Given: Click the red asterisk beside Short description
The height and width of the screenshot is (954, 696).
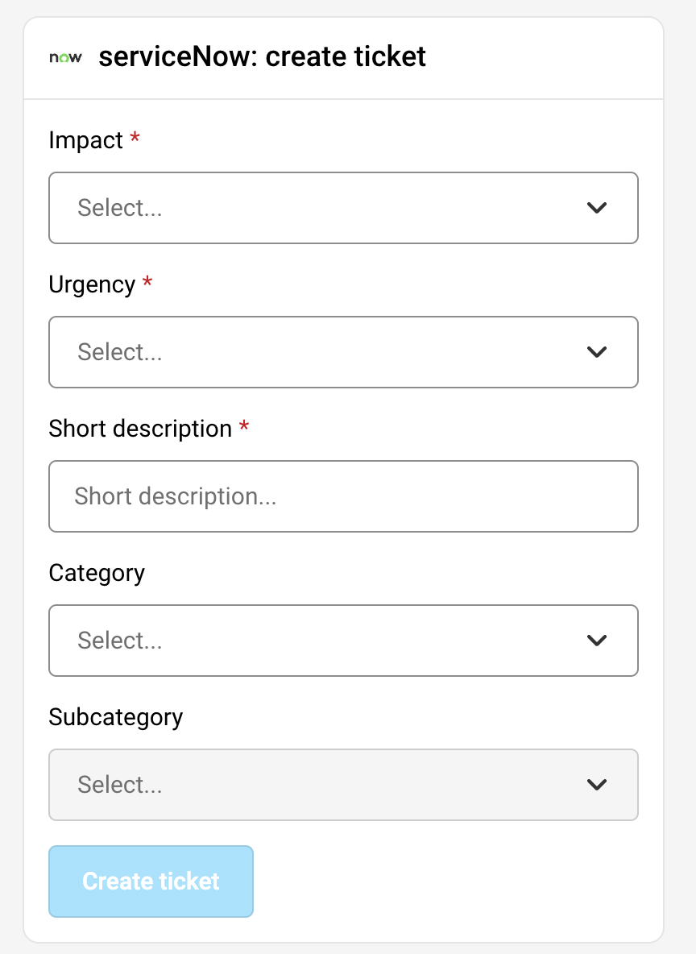Looking at the screenshot, I should (244, 427).
